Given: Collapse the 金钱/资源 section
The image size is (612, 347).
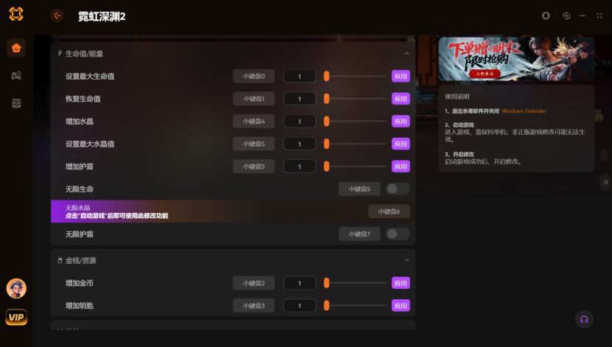Looking at the screenshot, I should click(407, 260).
